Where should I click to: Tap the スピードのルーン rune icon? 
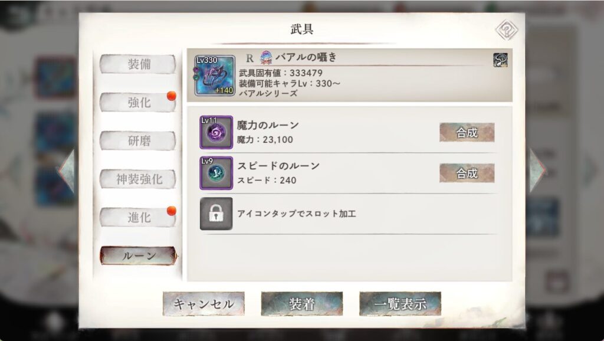click(216, 173)
